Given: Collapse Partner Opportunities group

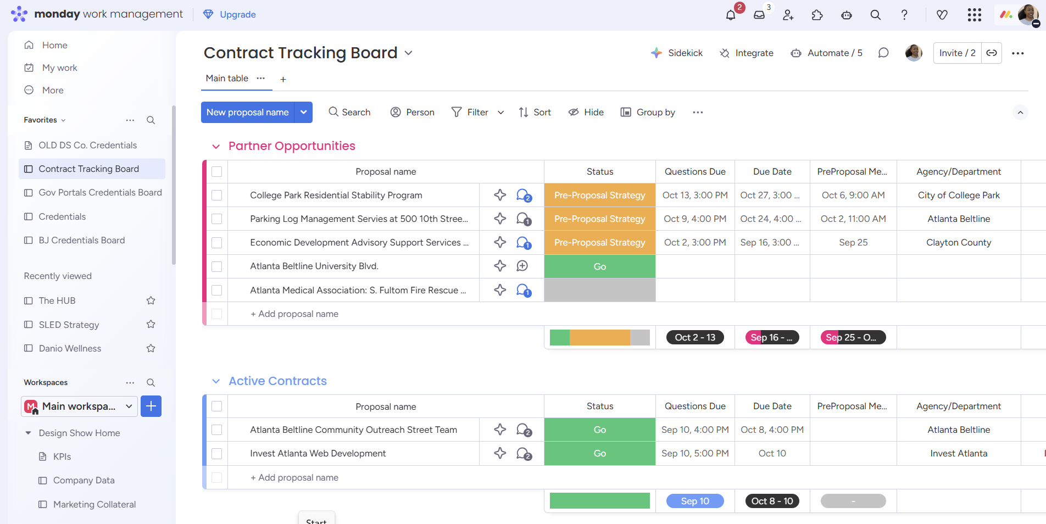Looking at the screenshot, I should click(216, 147).
